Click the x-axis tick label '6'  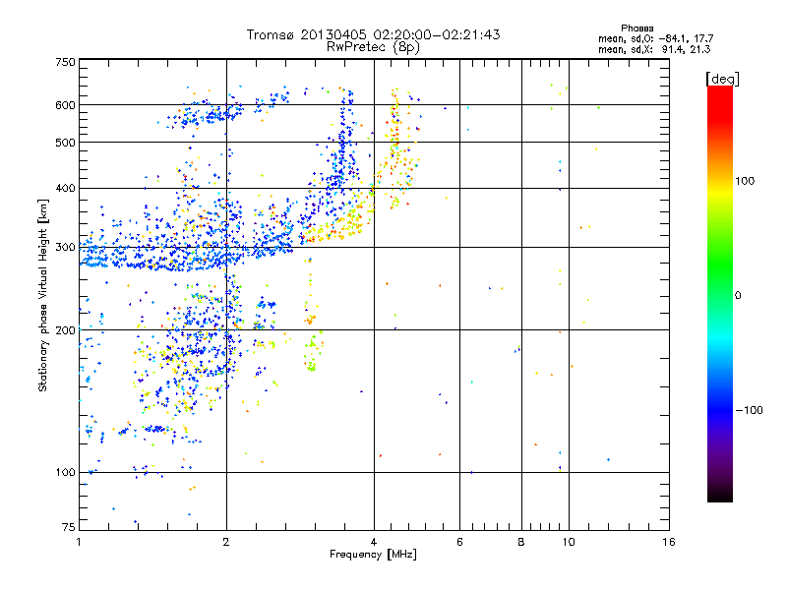pos(459,542)
